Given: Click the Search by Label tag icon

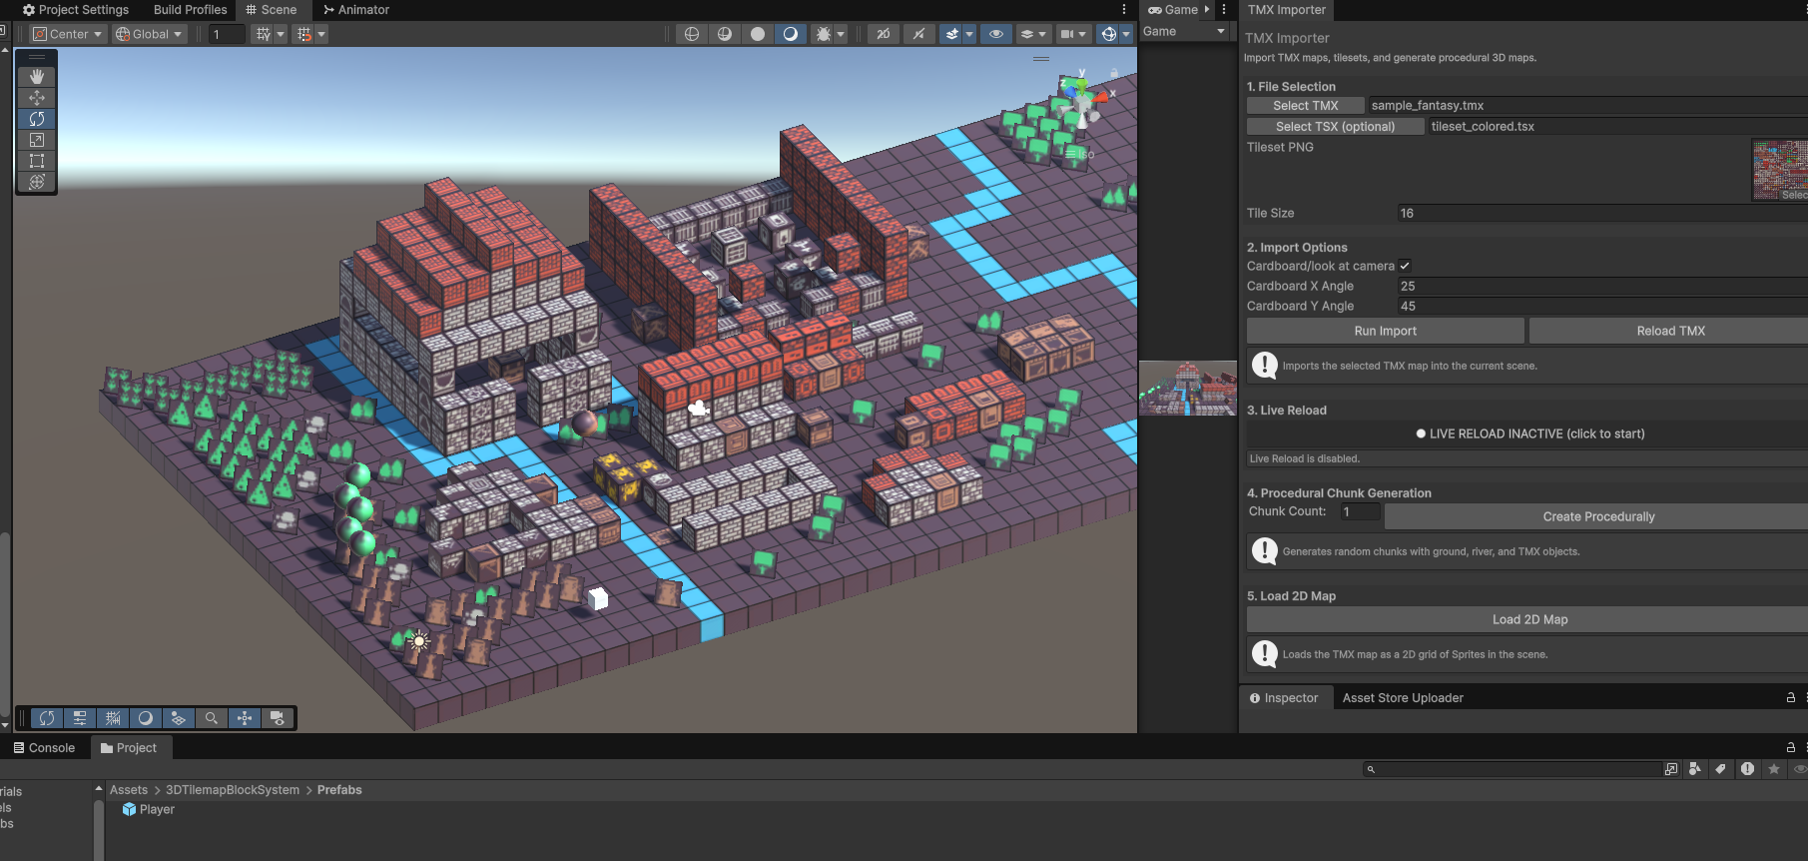Looking at the screenshot, I should tap(1720, 769).
